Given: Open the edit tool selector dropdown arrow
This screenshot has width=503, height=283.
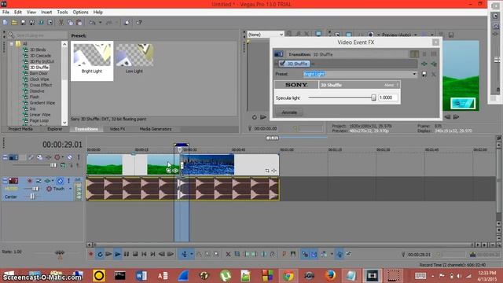Looking at the screenshot, I should point(192,255).
